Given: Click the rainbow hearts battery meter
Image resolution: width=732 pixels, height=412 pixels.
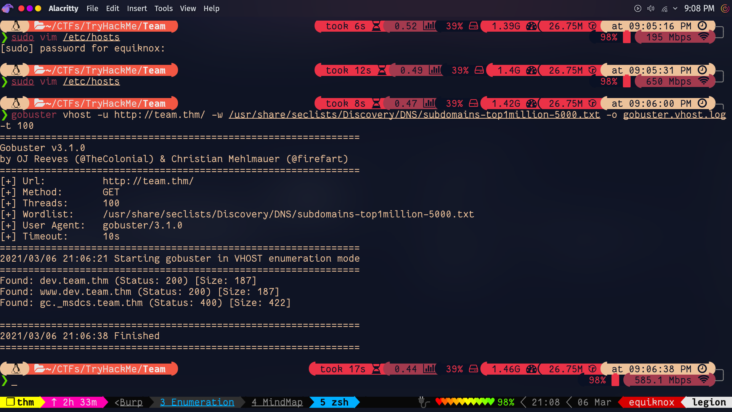Looking at the screenshot, I should pos(465,402).
